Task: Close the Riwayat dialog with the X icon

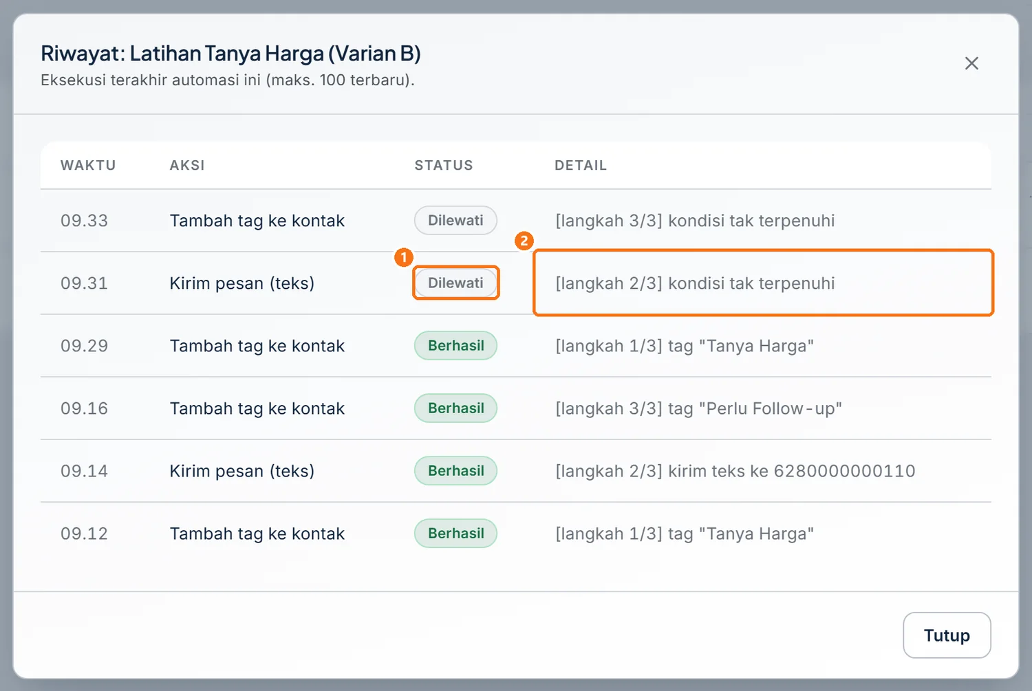Action: (x=971, y=63)
